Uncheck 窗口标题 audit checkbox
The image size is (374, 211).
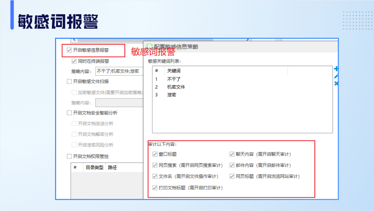pyautogui.click(x=155, y=154)
